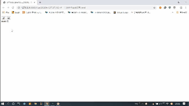
Task: Open the Virtual Judge bookmark
Action: (x=121, y=12)
